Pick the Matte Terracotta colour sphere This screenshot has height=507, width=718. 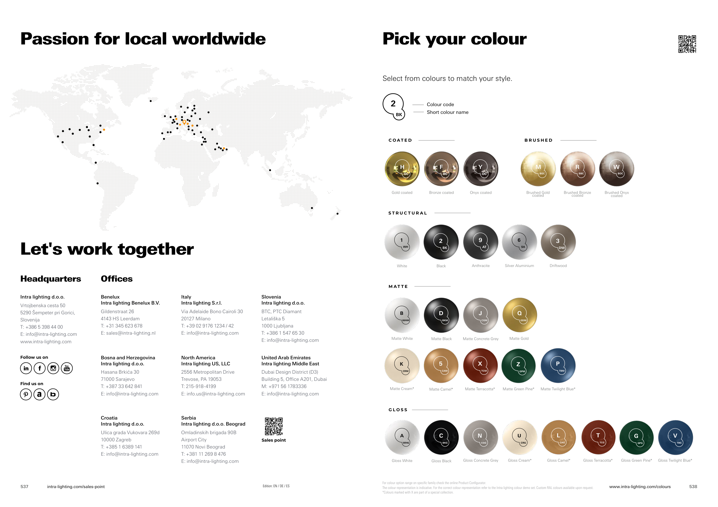point(480,366)
